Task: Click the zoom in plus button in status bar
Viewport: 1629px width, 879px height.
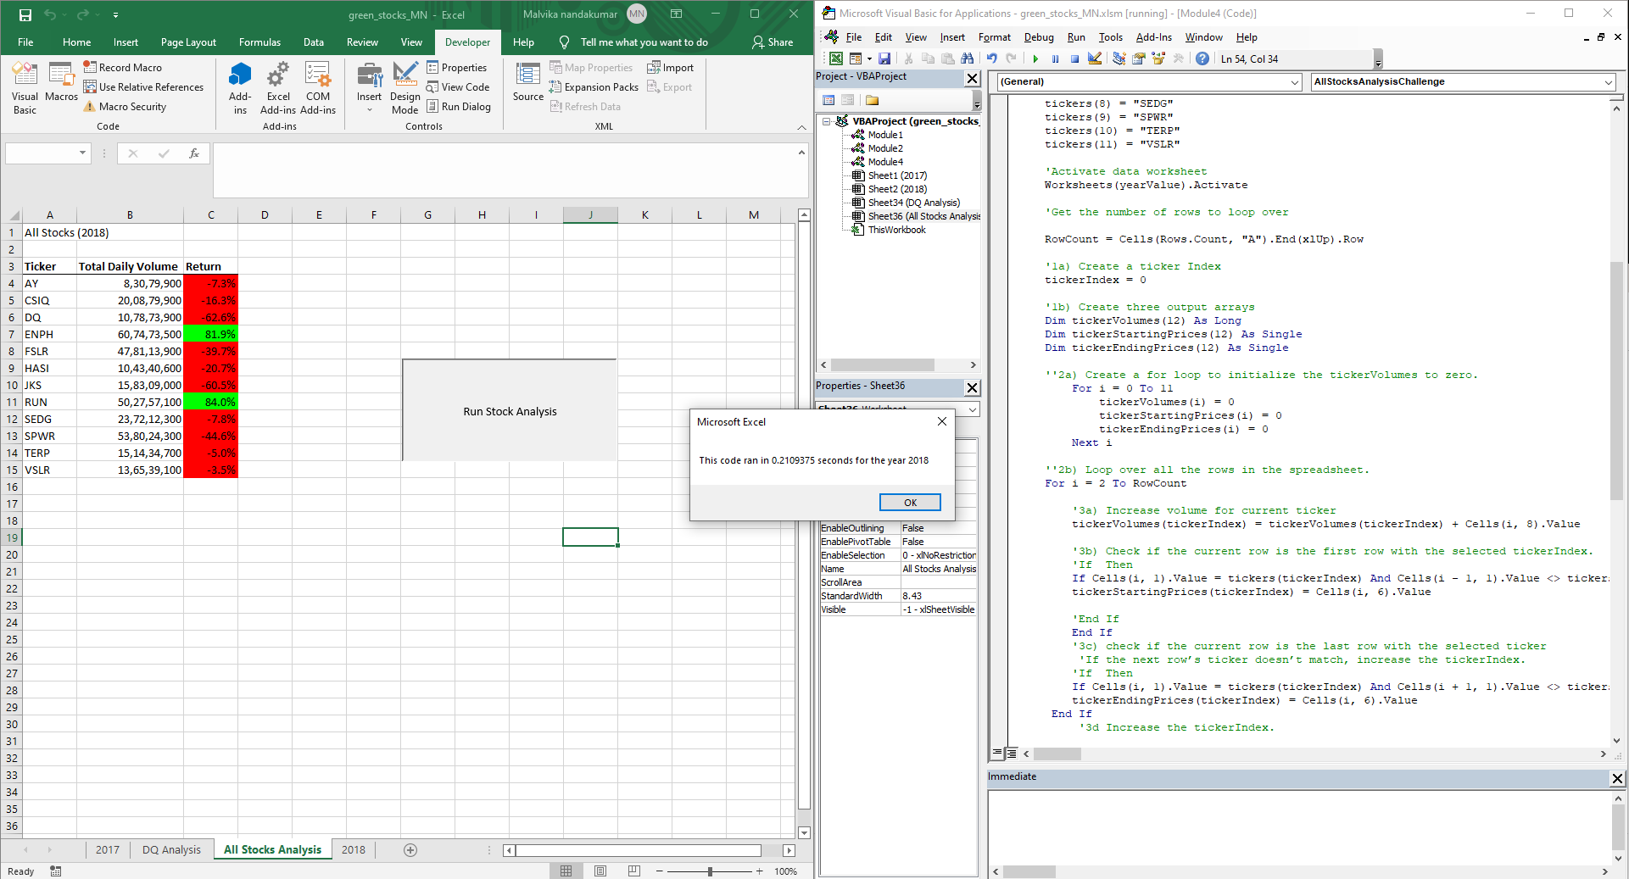Action: click(x=759, y=871)
